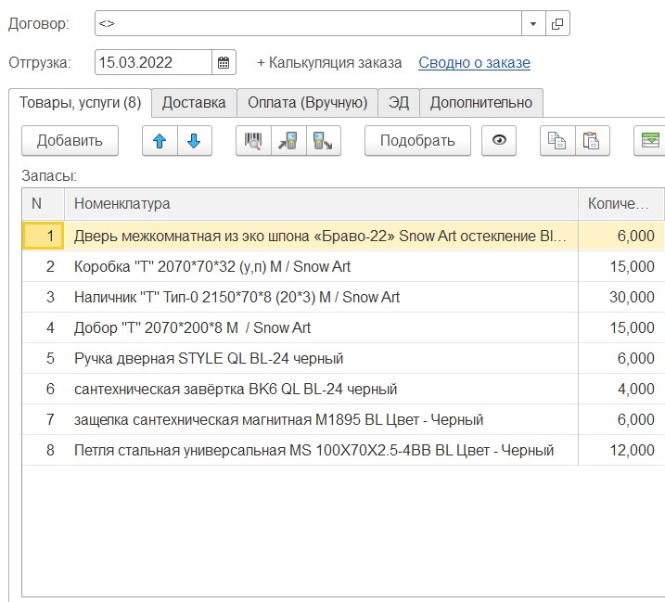
Task: Open the Оплата (Вручную) tab
Action: tap(307, 102)
